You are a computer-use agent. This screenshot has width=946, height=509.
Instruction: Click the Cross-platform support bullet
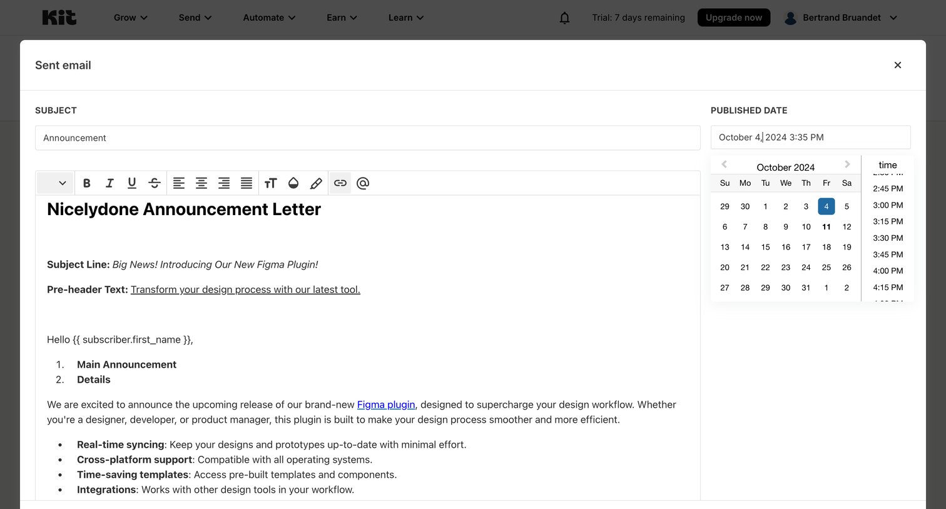coord(225,460)
